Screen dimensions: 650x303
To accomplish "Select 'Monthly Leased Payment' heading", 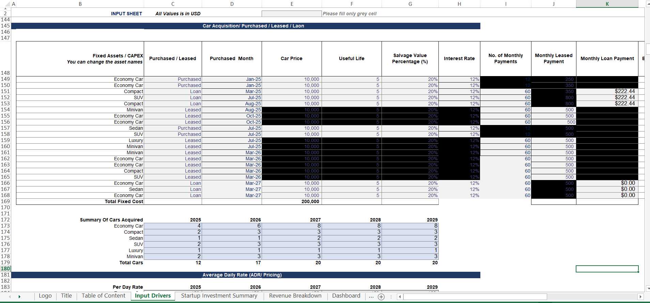I will point(554,59).
